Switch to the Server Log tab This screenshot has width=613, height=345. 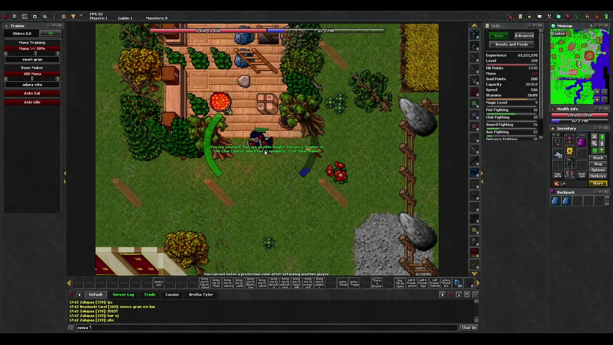point(123,295)
